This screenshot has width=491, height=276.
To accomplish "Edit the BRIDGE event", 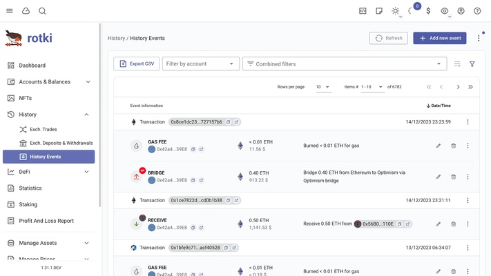I will point(439,177).
